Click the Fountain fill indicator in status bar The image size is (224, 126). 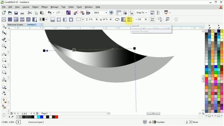[x=159, y=122]
